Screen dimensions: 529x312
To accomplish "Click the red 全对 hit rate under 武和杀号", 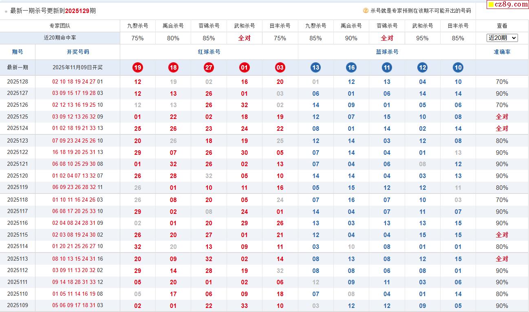I will [x=245, y=38].
